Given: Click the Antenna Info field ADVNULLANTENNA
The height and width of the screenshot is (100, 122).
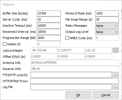Looking at the screenshot, I should (75, 62).
